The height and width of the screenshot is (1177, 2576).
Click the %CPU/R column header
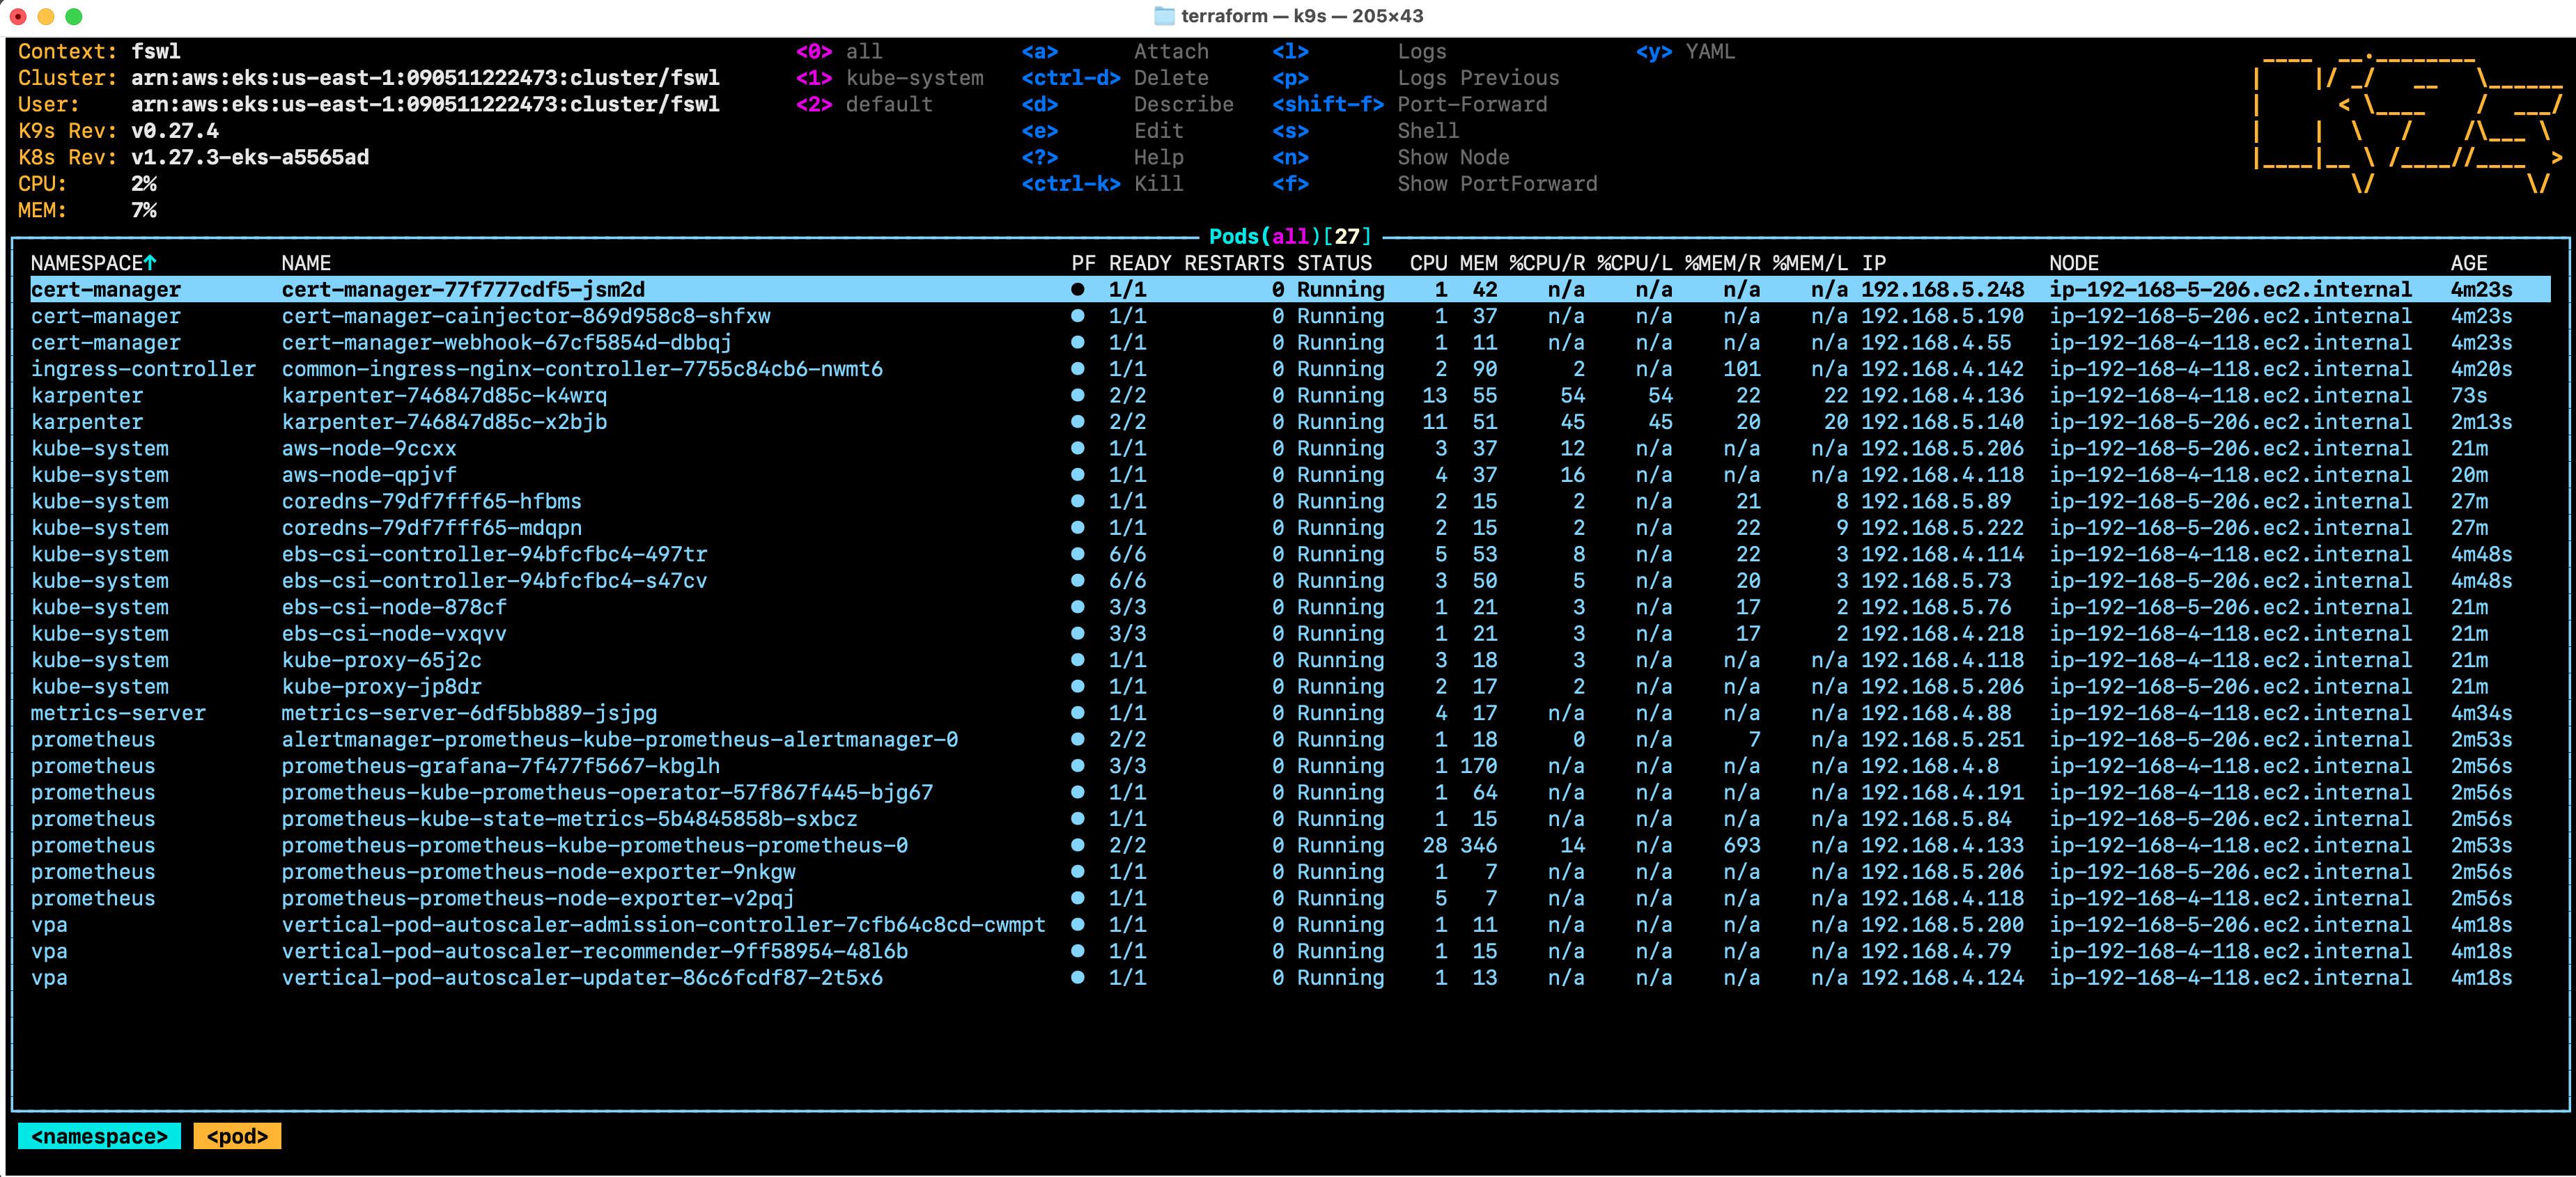tap(1547, 263)
